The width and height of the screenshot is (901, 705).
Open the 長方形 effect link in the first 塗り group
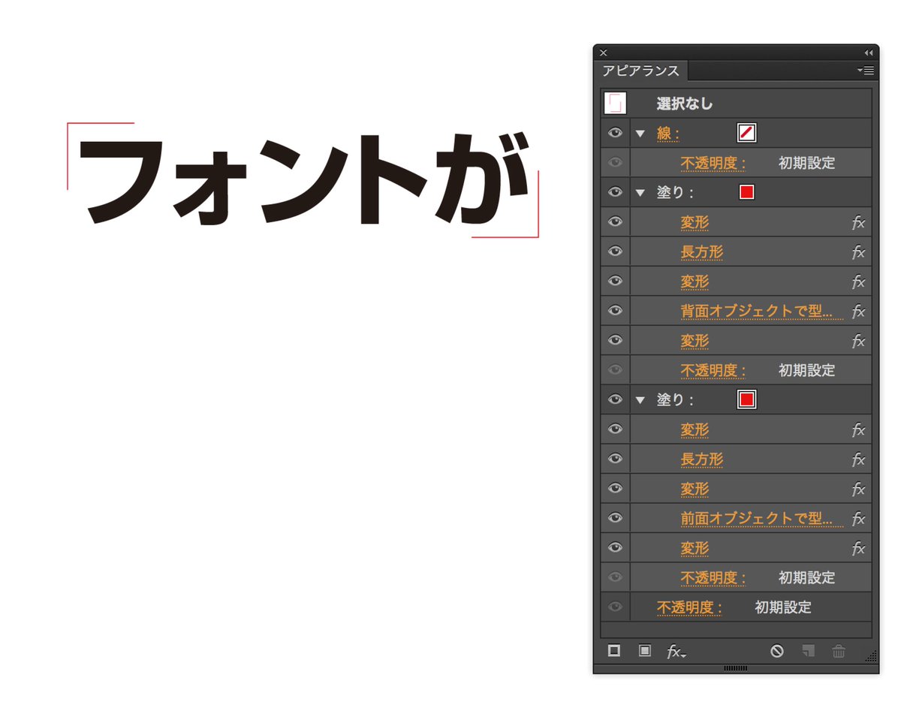click(702, 252)
